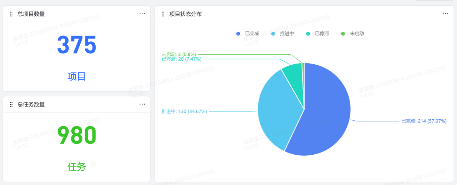Open more options menu for 总项目数量 card
The height and width of the screenshot is (185, 457).
click(142, 14)
